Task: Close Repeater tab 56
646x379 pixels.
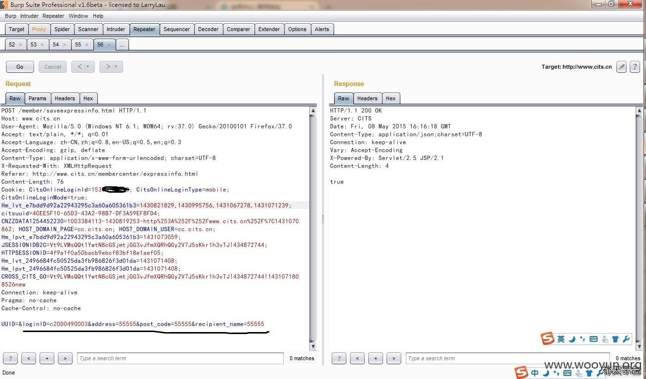Action: click(109, 44)
